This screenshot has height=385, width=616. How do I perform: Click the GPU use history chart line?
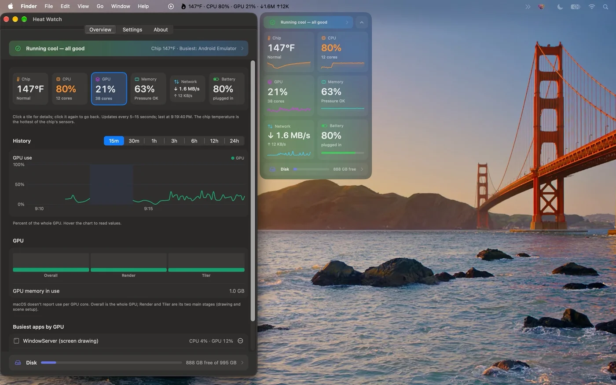(155, 197)
